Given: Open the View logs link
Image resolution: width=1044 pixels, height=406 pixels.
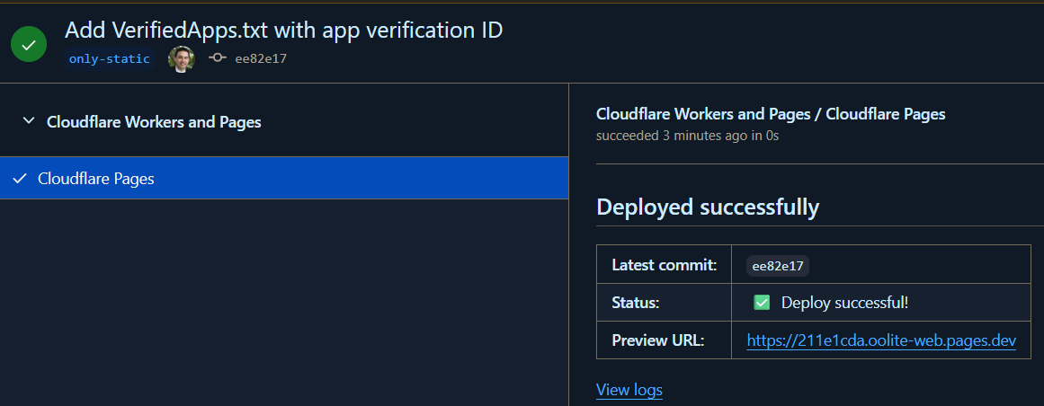Looking at the screenshot, I should point(629,389).
